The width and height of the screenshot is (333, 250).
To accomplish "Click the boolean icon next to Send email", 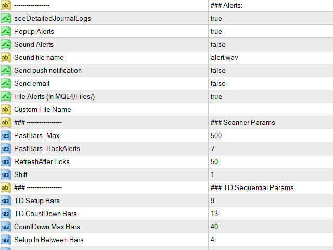I will (6, 83).
